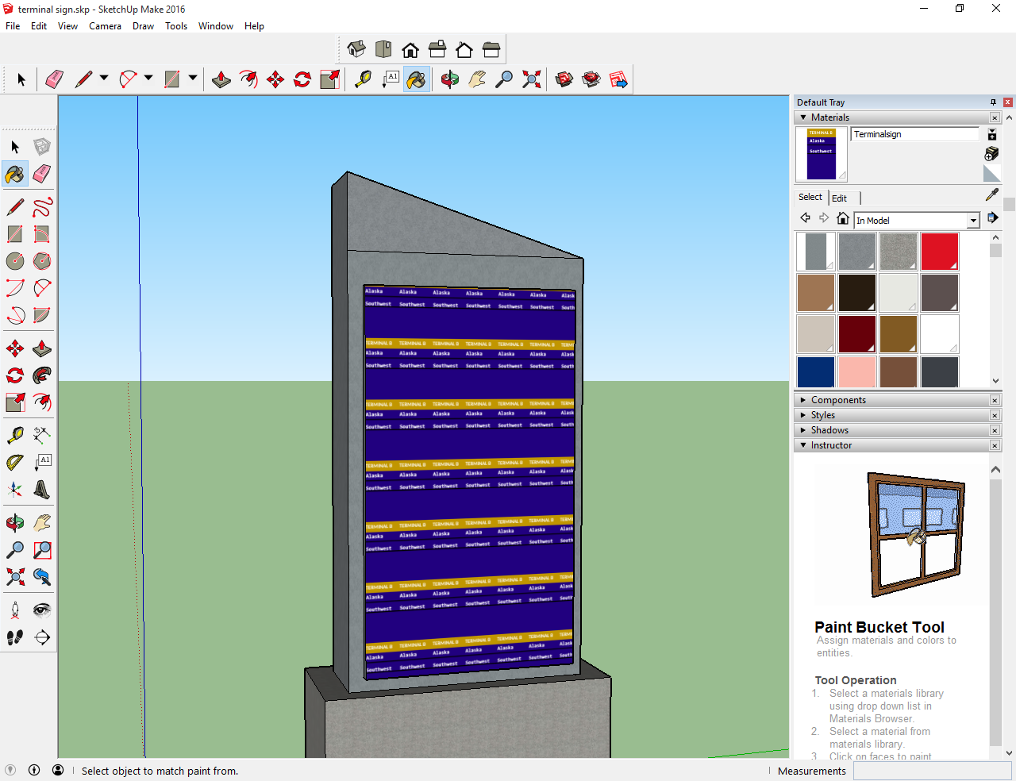Click the Measurements value box
Screen dimensions: 1016x781
[x=933, y=771]
